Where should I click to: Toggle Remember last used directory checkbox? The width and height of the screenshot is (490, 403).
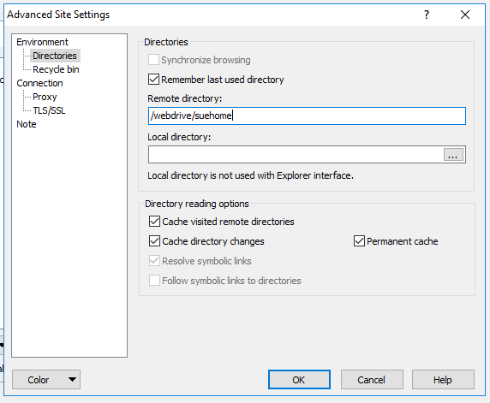tap(153, 80)
